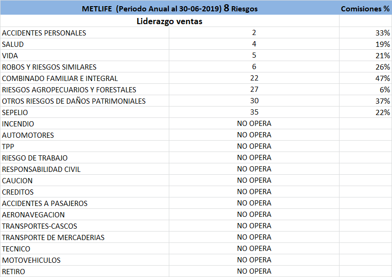Click the Comisiones % header cell

tap(365, 9)
